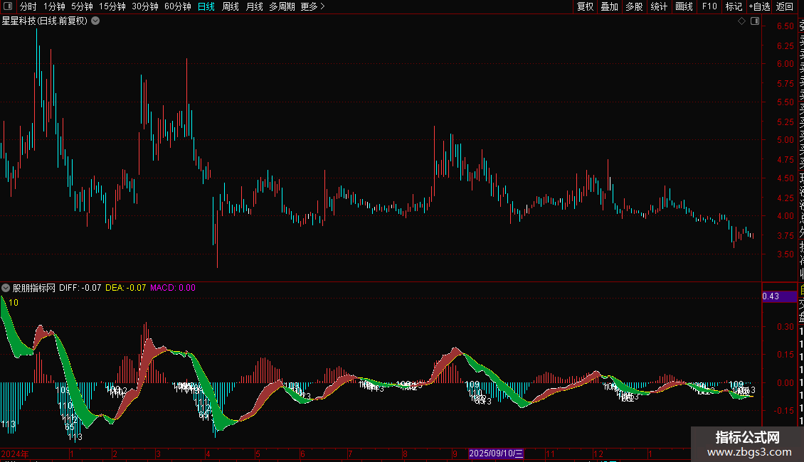
Task: Select the 30分钟 period tab
Action: tap(145, 6)
